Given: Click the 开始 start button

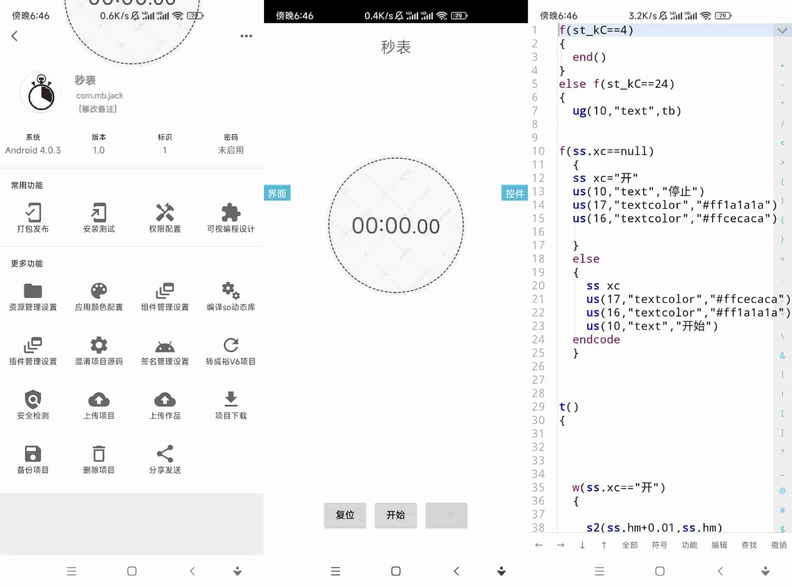Looking at the screenshot, I should (x=395, y=515).
